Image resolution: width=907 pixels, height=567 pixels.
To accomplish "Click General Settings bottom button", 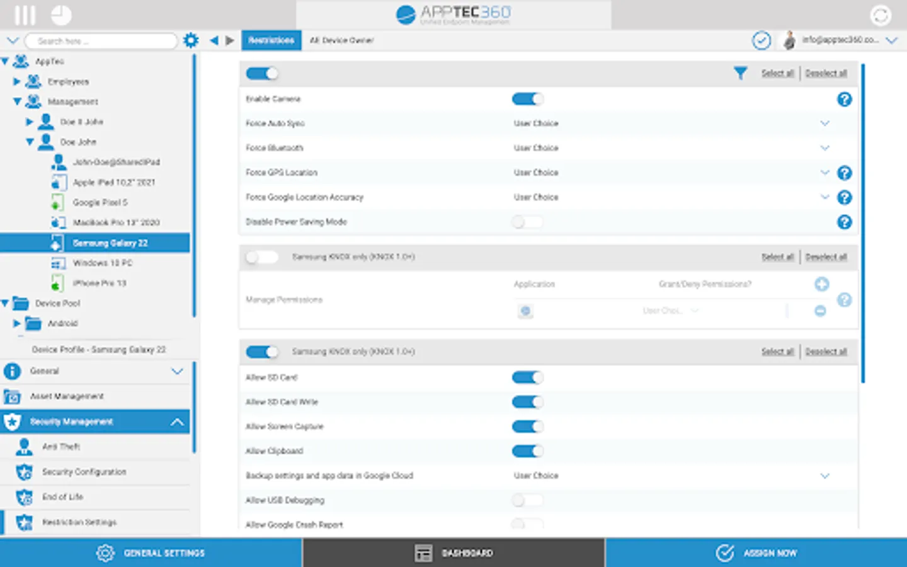I will tap(151, 553).
